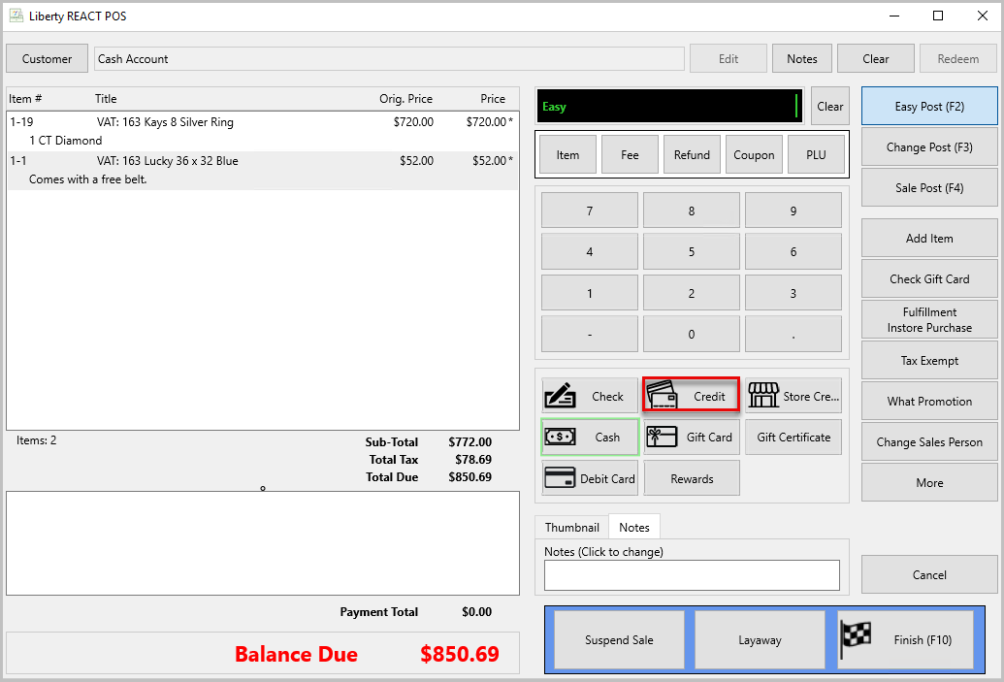This screenshot has width=1004, height=682.
Task: Click the Total Due $850.69 value
Action: point(470,477)
